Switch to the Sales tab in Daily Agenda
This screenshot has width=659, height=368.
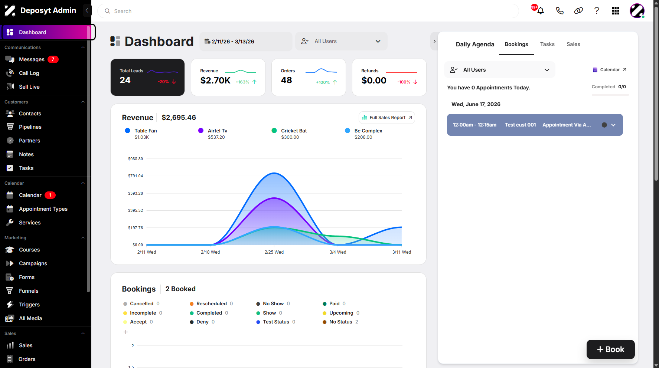coord(573,44)
